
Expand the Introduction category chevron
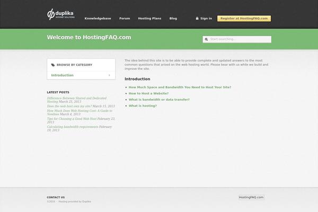point(109,75)
